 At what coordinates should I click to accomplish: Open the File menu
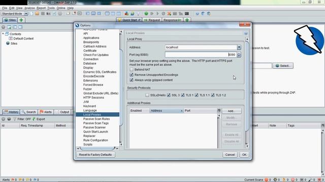(5, 8)
